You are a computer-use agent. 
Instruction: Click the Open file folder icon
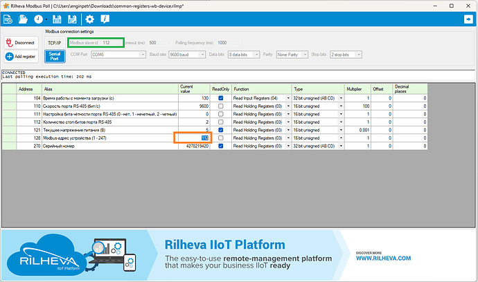22,19
